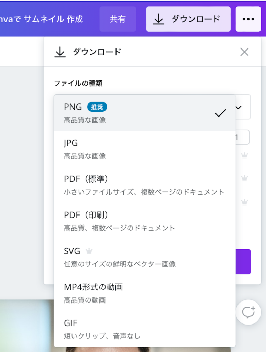Open the three-dots more options menu
This screenshot has height=352, width=266.
[x=248, y=19]
